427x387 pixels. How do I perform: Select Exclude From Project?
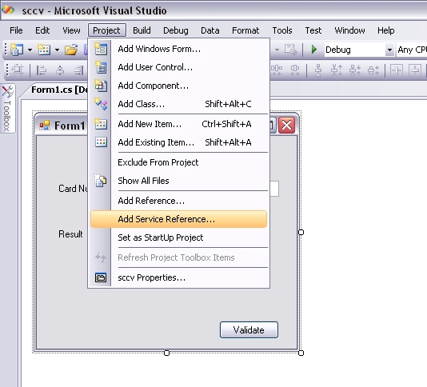[178, 162]
